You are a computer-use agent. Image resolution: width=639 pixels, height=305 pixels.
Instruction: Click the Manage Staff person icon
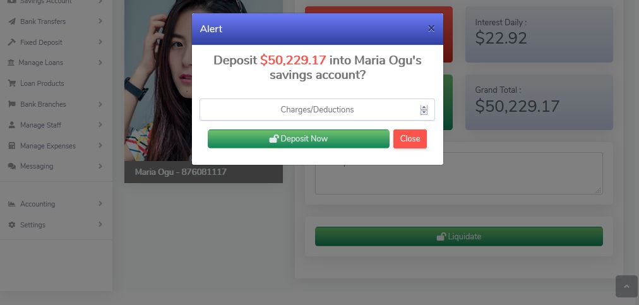(x=12, y=125)
